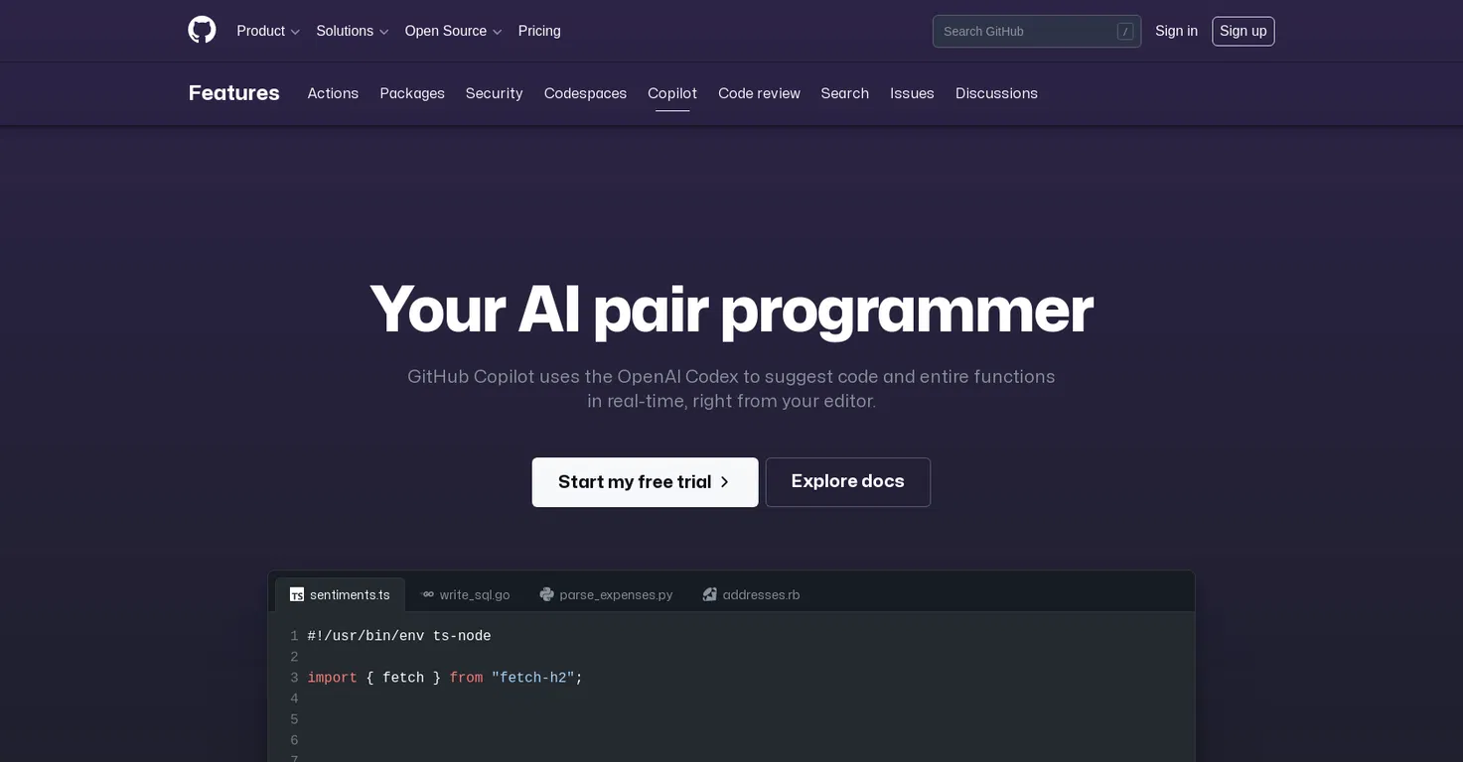The image size is (1463, 762).
Task: Select the Copilot nav item
Action: 672,93
